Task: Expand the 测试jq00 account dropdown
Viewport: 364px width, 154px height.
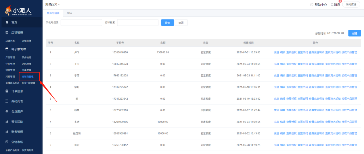Action: (x=53, y=4)
